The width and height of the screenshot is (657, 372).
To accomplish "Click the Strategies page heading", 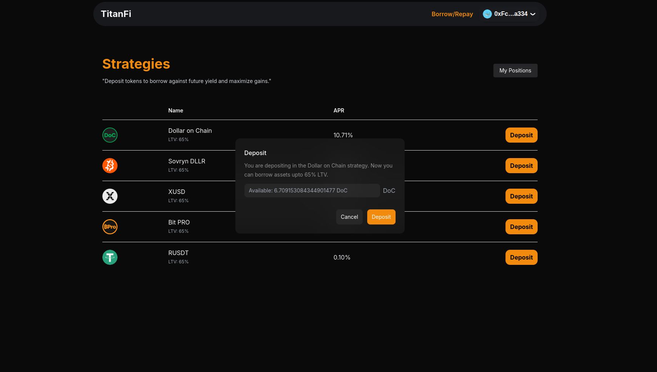I will point(136,64).
